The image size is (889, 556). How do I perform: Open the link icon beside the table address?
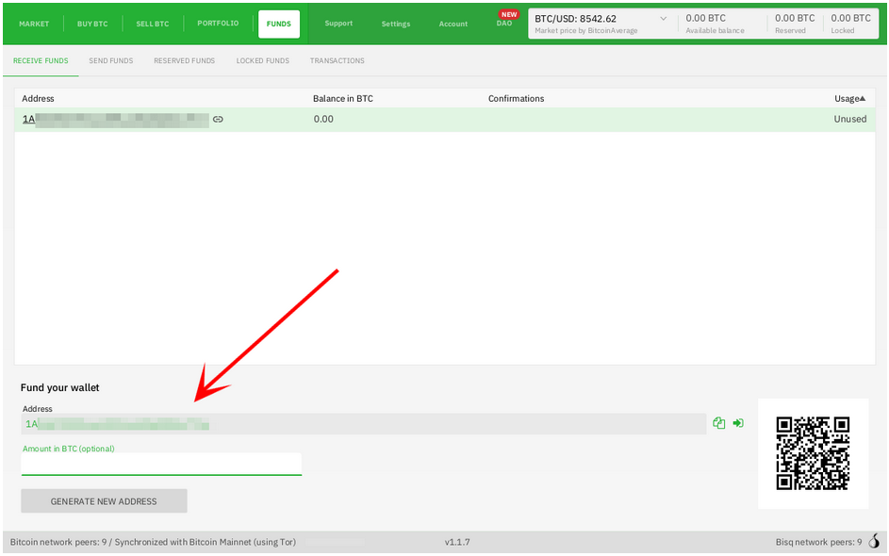[218, 120]
